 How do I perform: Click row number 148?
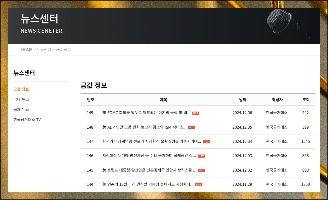point(90,127)
